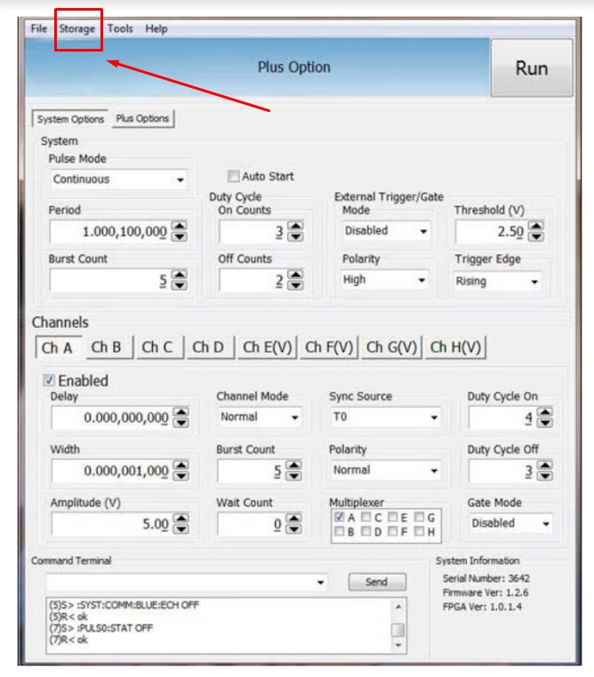Increase the system Burst Count with up arrow

click(x=180, y=275)
